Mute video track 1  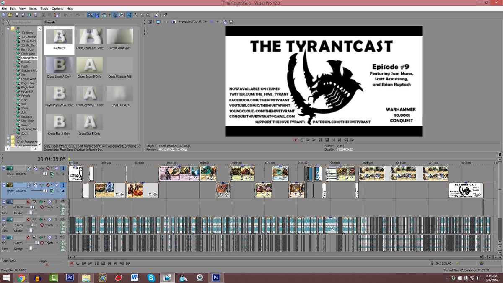tap(57, 168)
